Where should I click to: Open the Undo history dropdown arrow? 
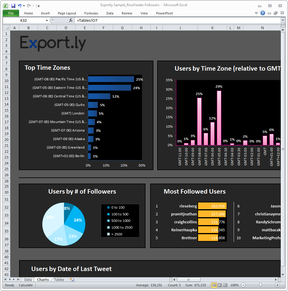(24, 6)
